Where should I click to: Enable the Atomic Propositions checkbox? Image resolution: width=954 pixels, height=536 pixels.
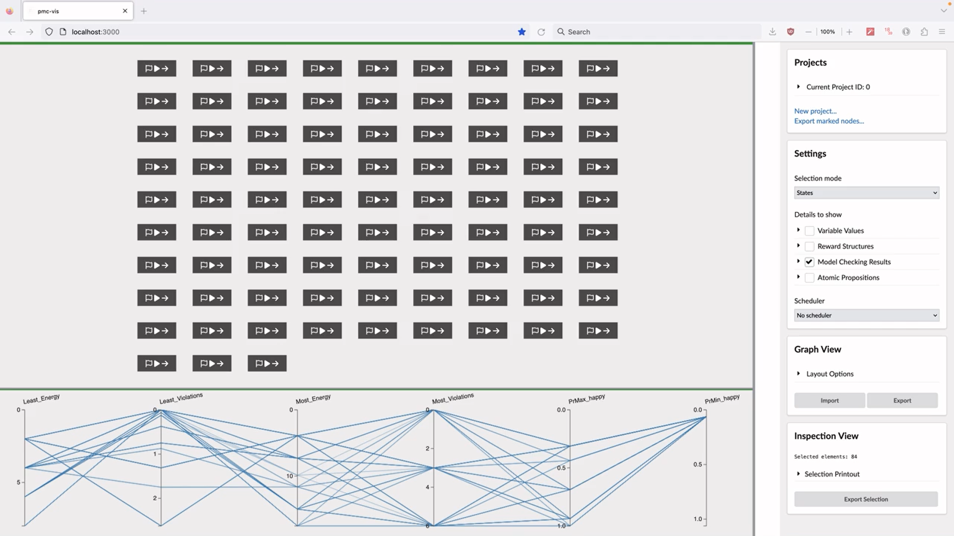click(809, 278)
